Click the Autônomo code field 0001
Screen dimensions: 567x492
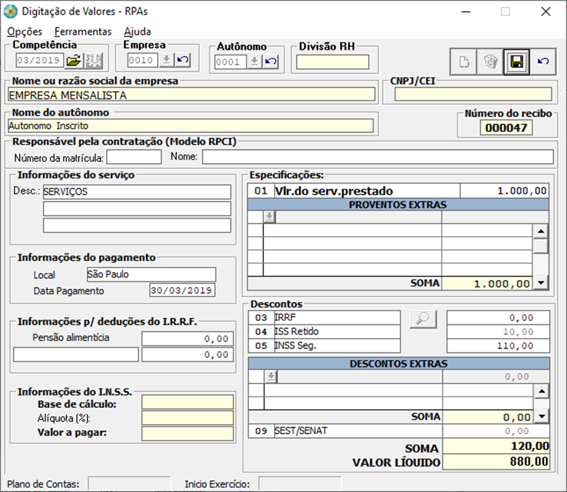pos(231,62)
